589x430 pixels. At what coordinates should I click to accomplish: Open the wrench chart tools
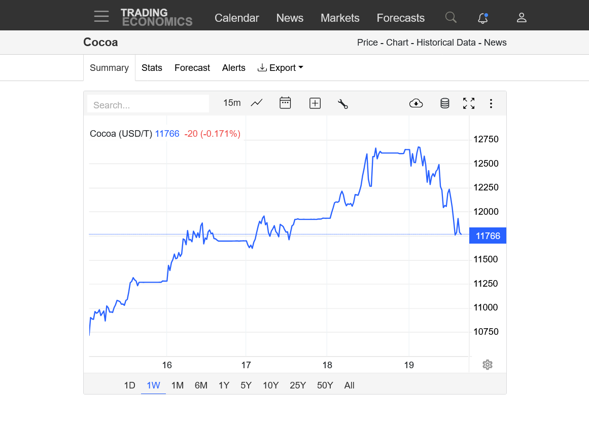[343, 104]
